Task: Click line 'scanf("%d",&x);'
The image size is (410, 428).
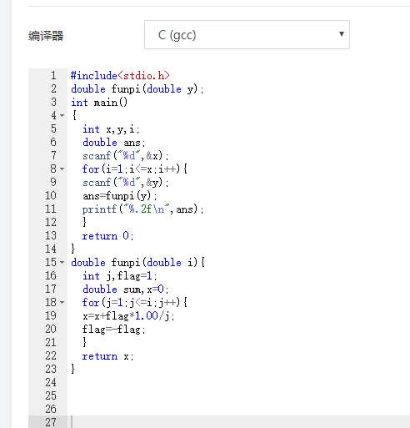Action: pyautogui.click(x=126, y=156)
